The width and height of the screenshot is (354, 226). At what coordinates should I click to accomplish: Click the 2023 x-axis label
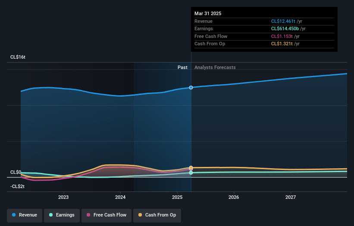pos(63,198)
